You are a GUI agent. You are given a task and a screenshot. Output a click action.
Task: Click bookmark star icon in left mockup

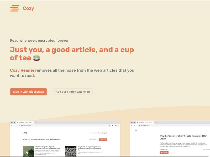109,125
